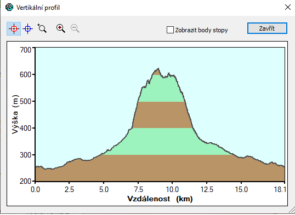Viewport: 295px width, 215px height.
Task: Click the Zavřít button
Action: [x=267, y=28]
